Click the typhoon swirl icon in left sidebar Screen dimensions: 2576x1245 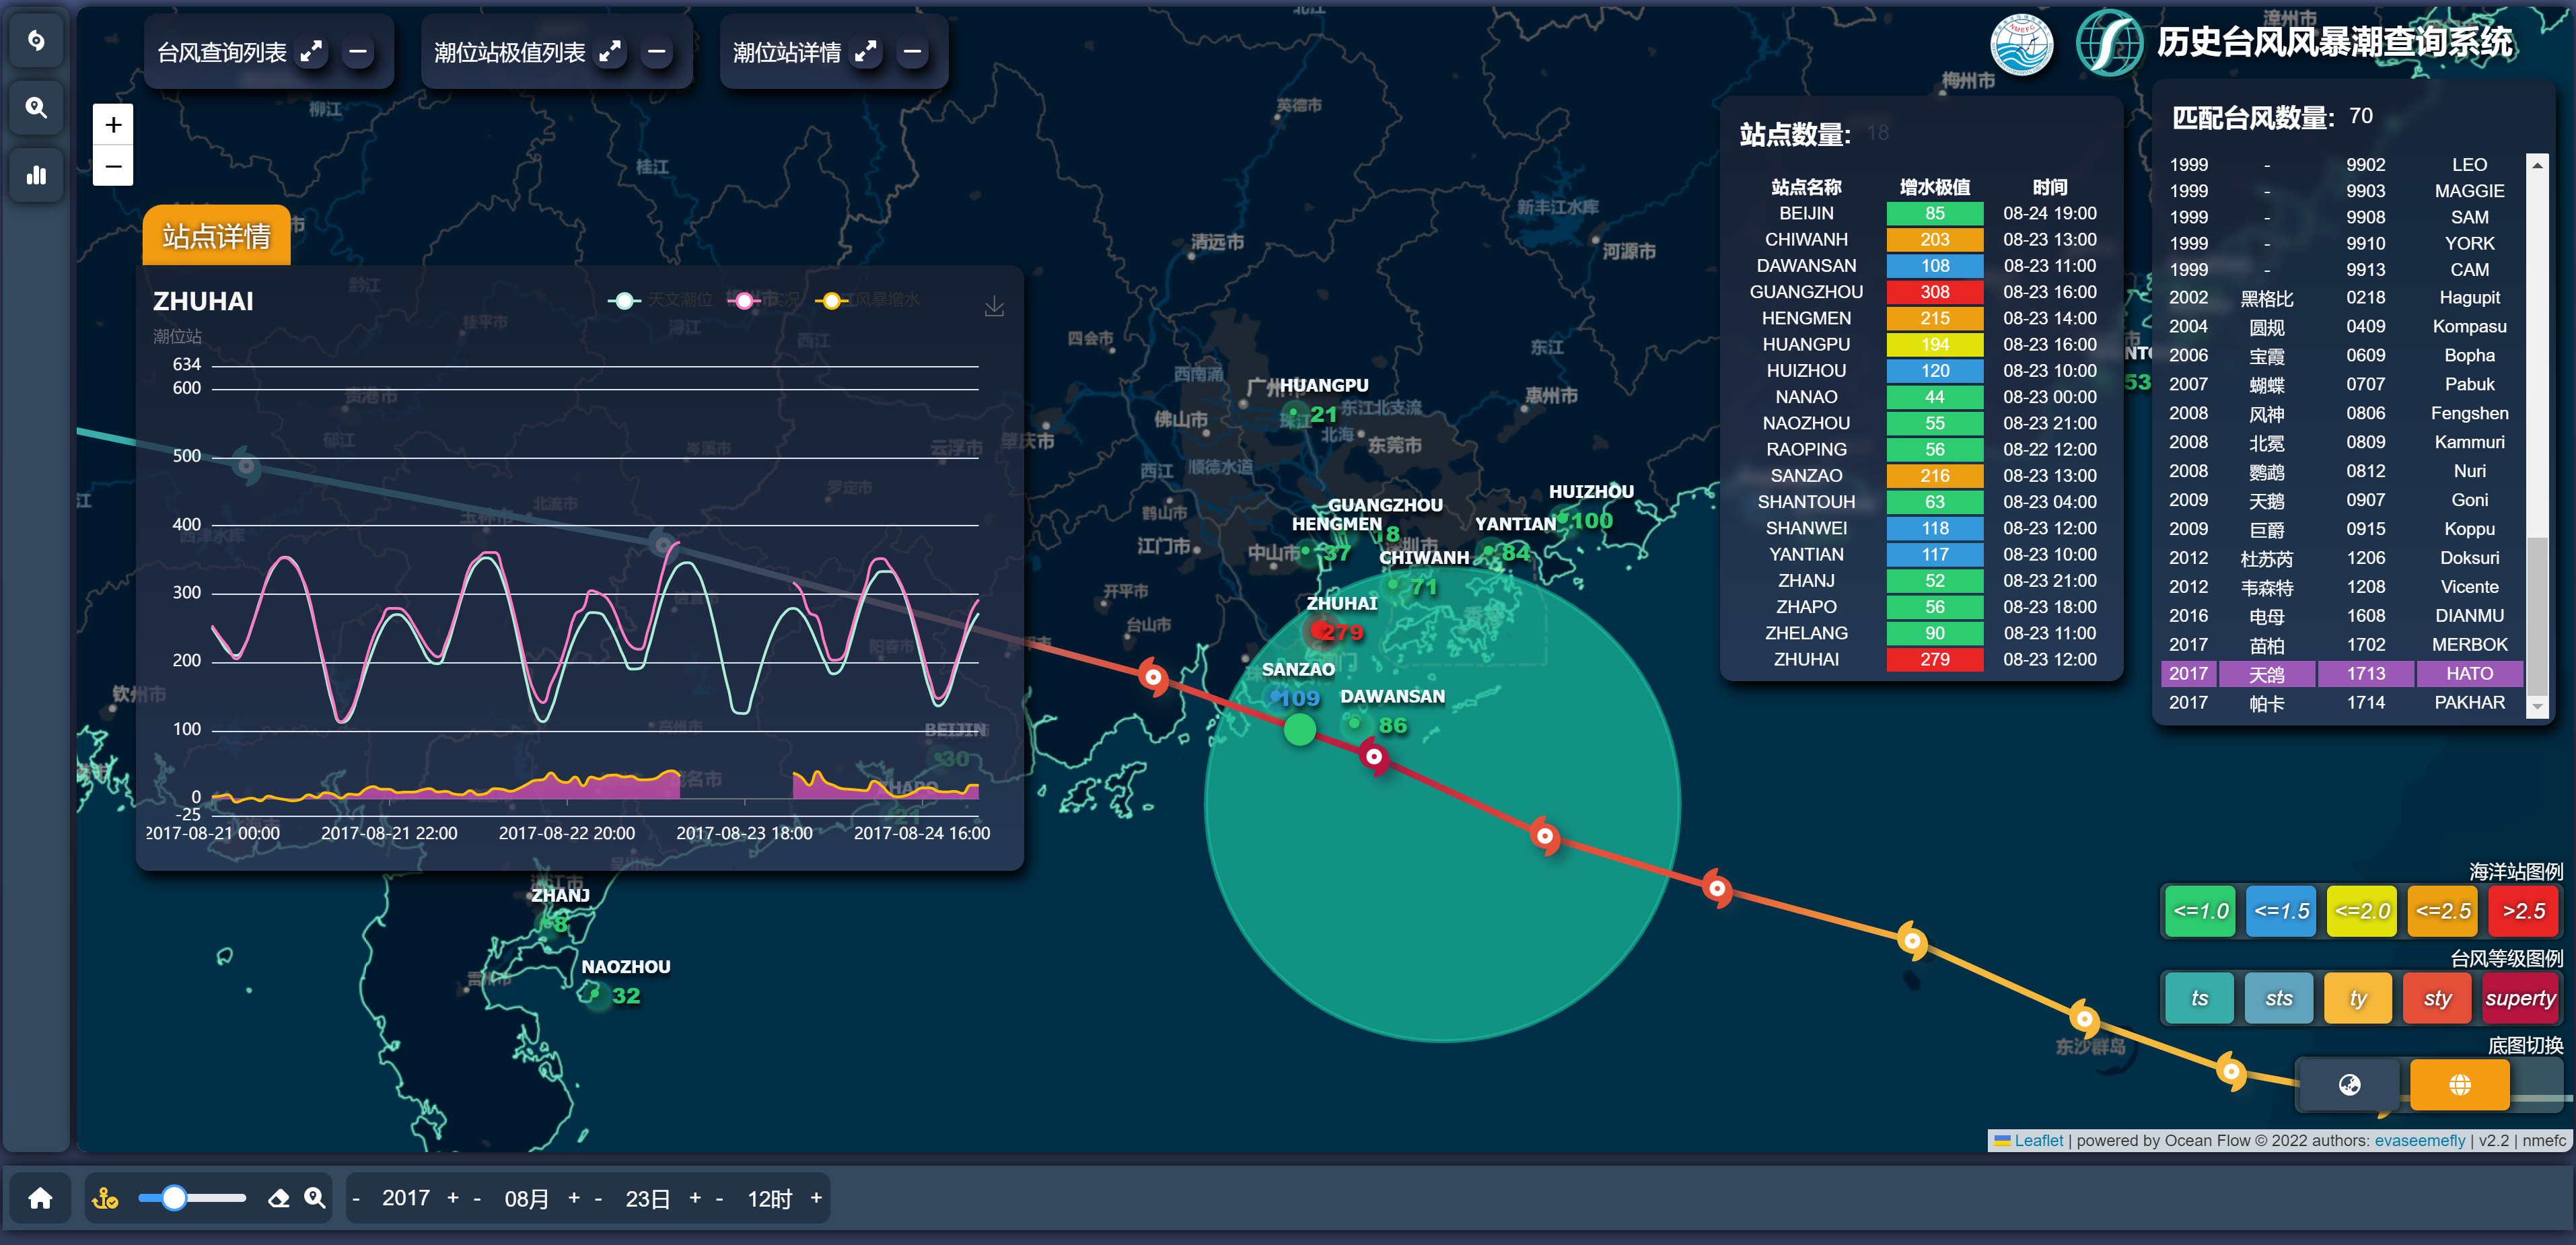(x=37, y=40)
